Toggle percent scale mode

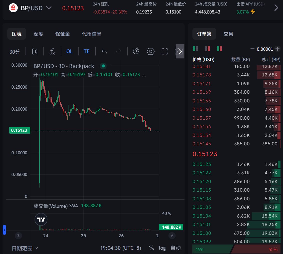point(151,248)
